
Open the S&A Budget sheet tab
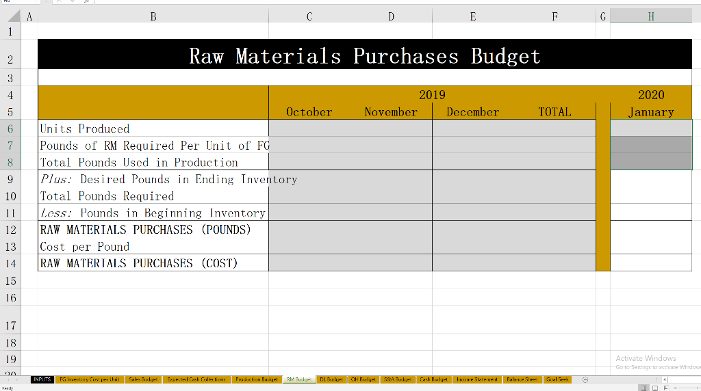click(398, 379)
